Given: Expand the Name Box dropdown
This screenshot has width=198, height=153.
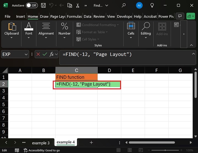Looking at the screenshot, I should coord(26,54).
